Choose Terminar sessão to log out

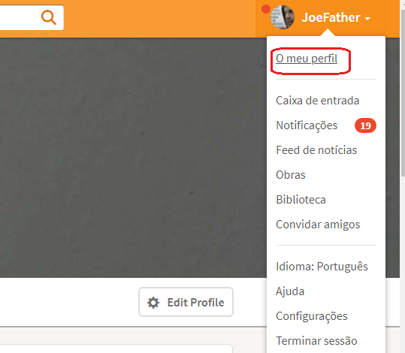click(316, 341)
